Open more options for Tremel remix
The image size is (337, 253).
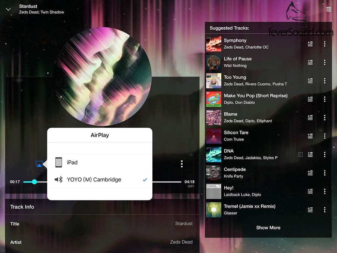click(x=325, y=210)
